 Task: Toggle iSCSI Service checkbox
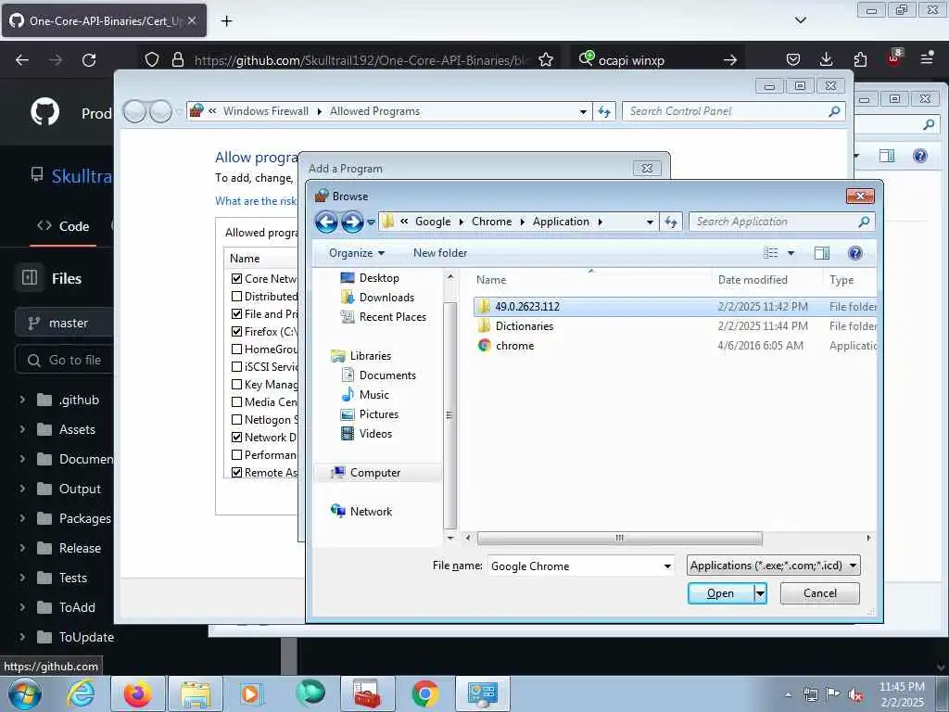[x=236, y=367]
